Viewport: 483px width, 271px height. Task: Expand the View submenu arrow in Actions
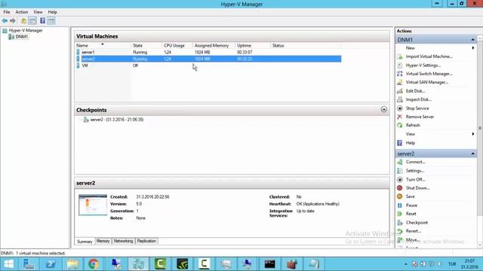(x=473, y=134)
